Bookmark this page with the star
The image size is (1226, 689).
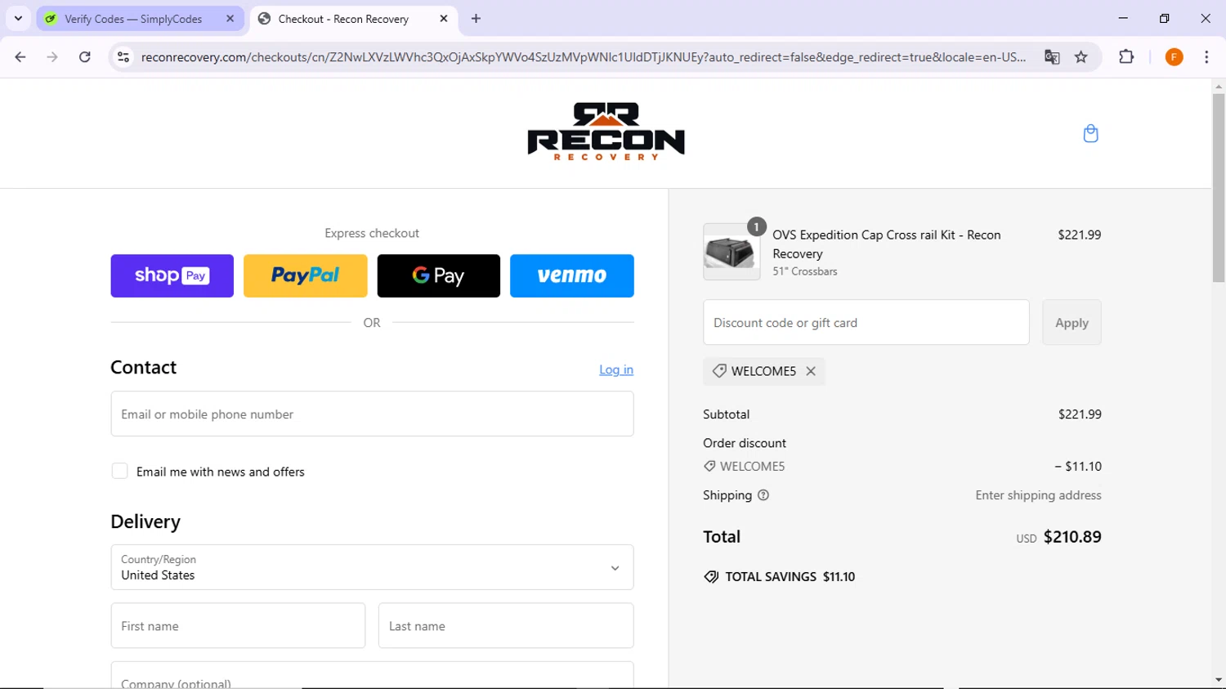click(x=1081, y=57)
